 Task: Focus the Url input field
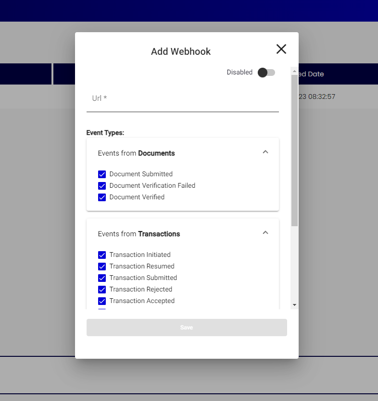[183, 99]
